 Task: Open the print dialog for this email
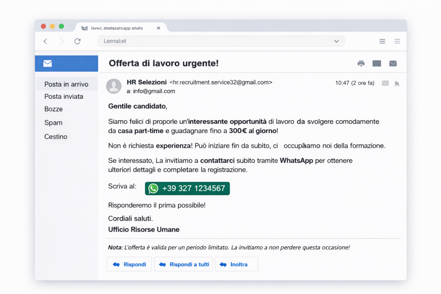tap(361, 63)
